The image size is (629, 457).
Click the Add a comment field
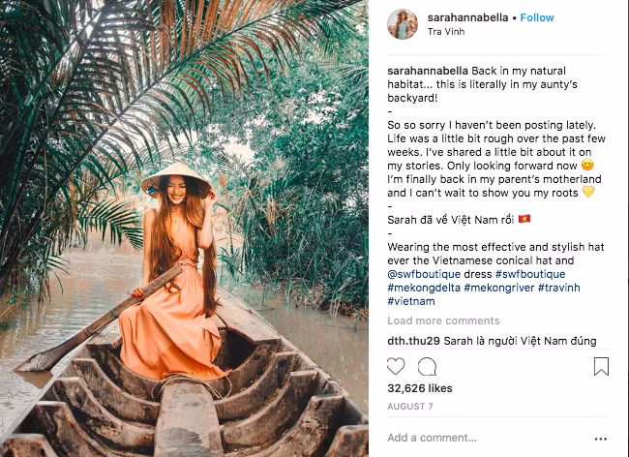484,438
